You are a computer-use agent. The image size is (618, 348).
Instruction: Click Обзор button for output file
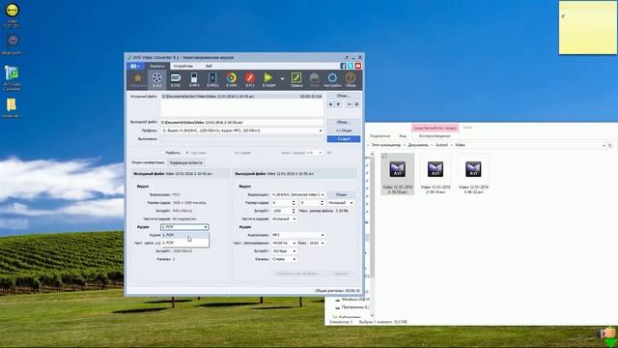click(344, 123)
